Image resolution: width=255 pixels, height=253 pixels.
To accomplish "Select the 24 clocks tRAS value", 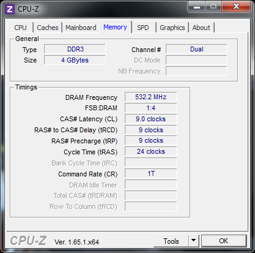I will pos(151,151).
